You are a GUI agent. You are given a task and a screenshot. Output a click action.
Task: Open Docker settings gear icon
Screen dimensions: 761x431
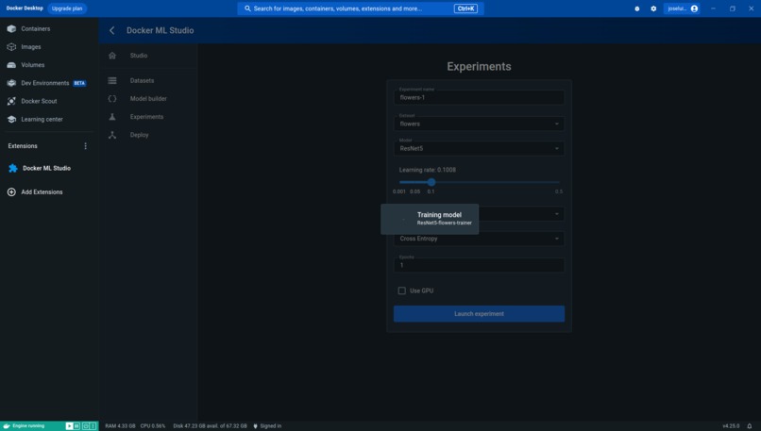653,8
